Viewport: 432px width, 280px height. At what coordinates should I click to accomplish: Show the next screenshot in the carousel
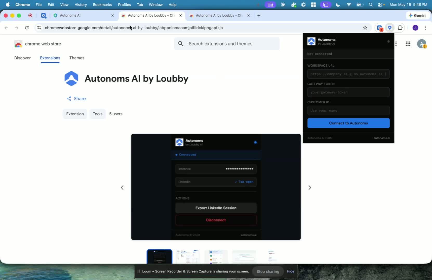pos(310,188)
